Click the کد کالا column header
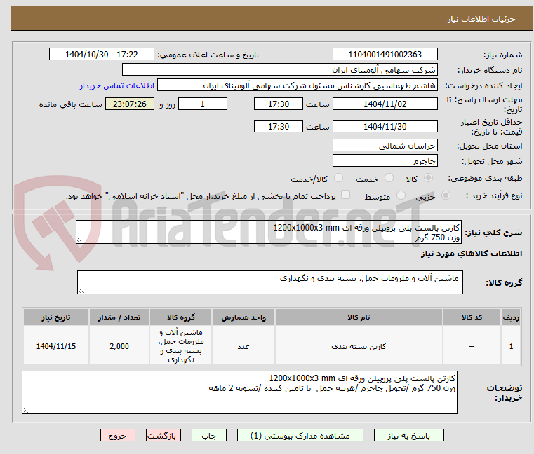 point(472,317)
